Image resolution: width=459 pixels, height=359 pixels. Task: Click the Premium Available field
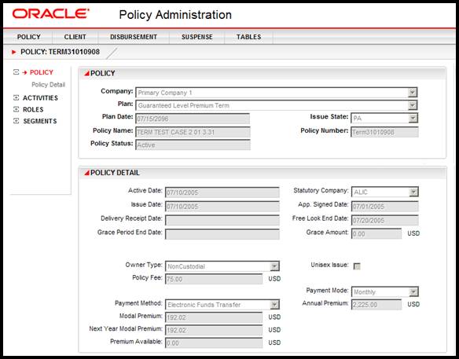coord(214,343)
